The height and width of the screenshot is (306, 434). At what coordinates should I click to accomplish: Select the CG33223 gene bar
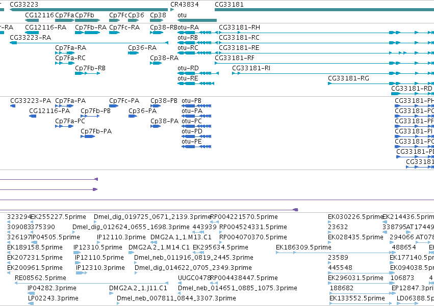pyautogui.click(x=89, y=10)
